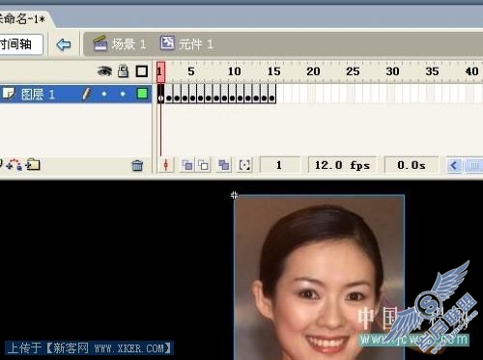Open modify onion markers menu
This screenshot has width=483, height=360.
(x=244, y=165)
